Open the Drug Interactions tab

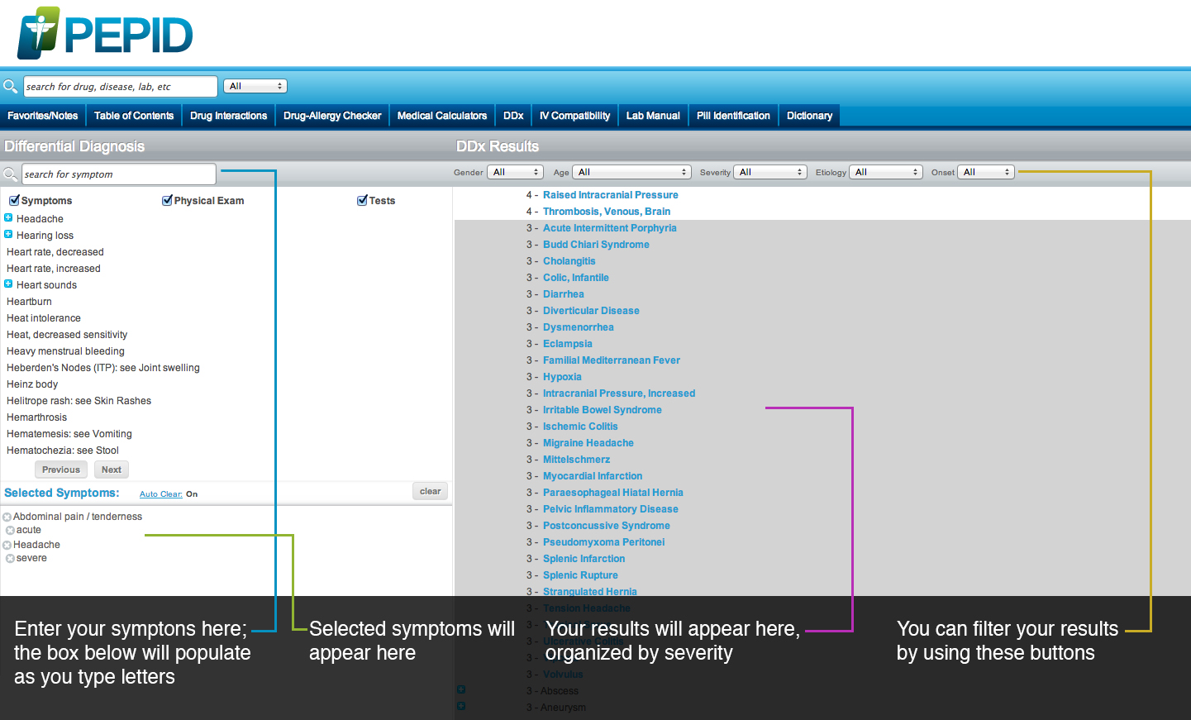[x=228, y=116]
